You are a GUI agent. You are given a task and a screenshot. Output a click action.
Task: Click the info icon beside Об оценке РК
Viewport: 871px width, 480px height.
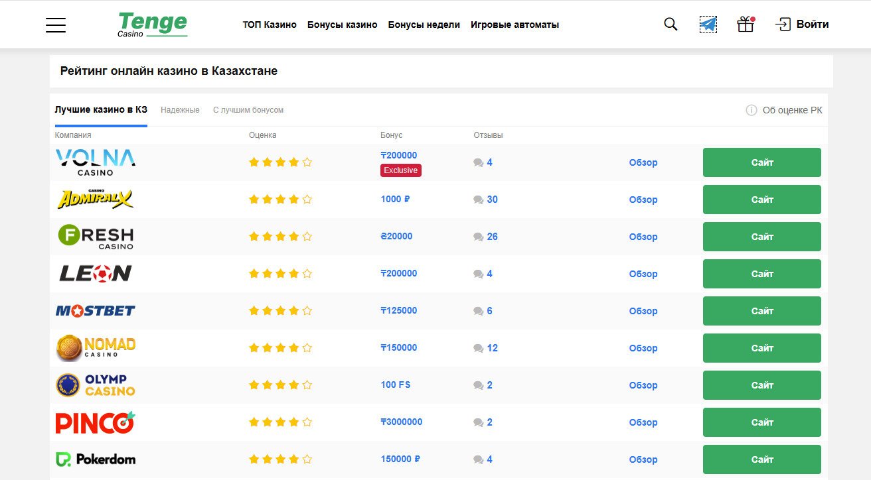point(752,110)
